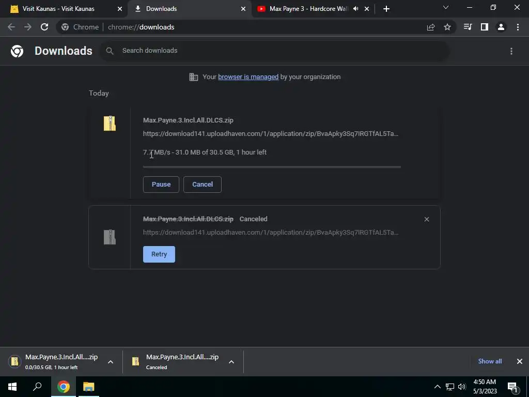
Task: Click Chrome icon in the taskbar
Action: (x=64, y=387)
